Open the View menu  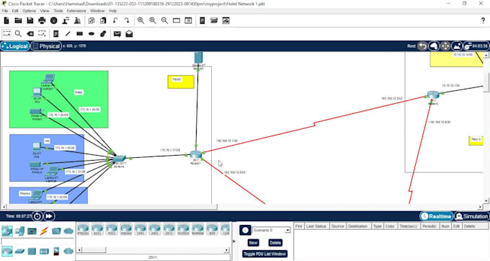pyautogui.click(x=45, y=11)
